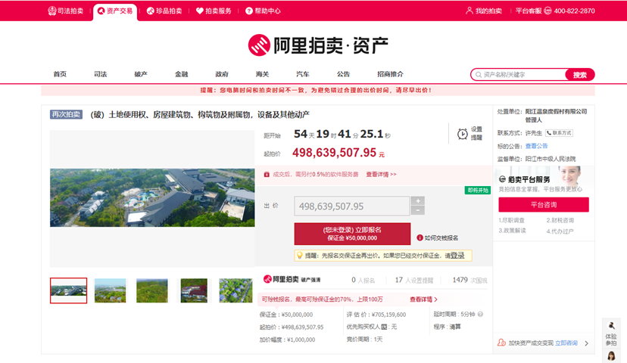Screen dimensions: 627x363
Task: Click the 17 人设置提醒 count
Action: coord(414,280)
